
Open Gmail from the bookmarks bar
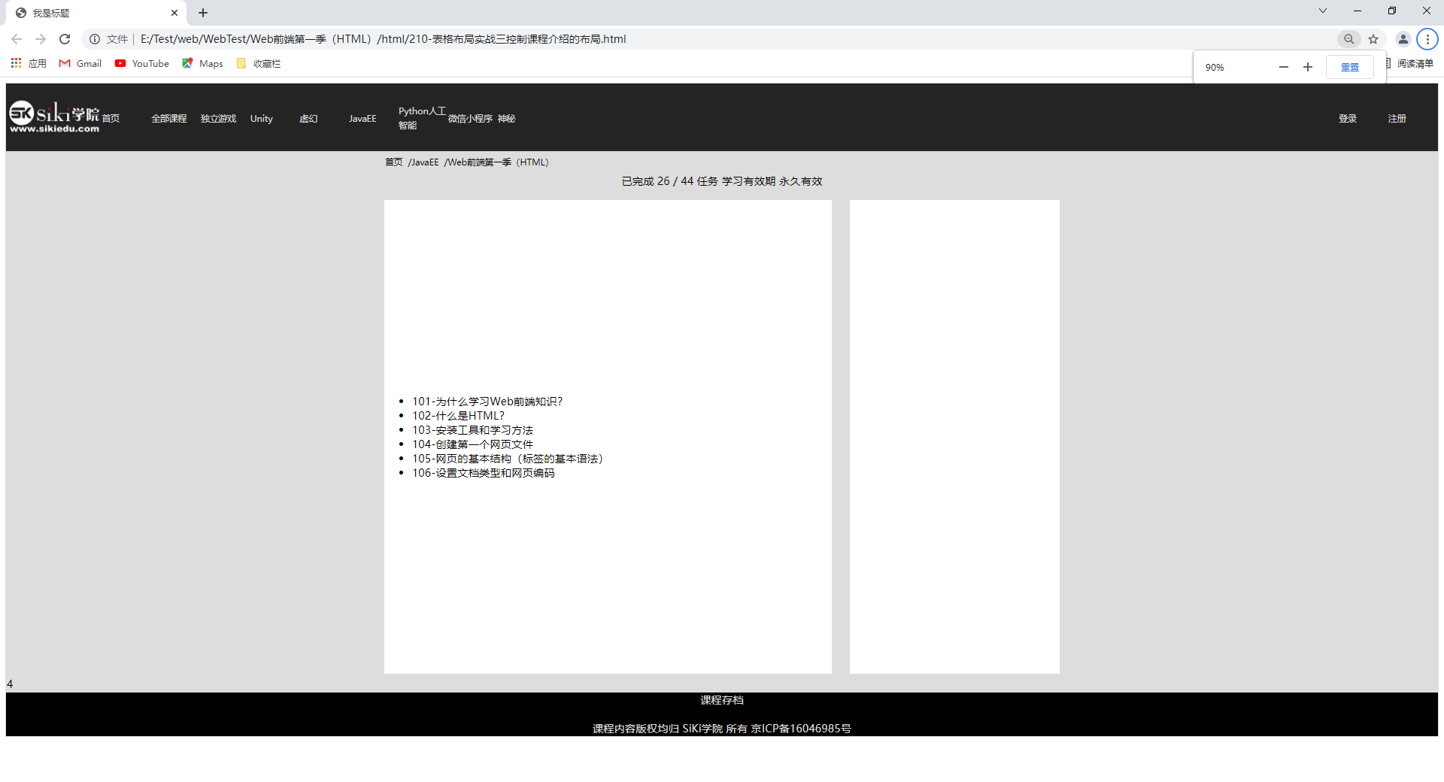(80, 63)
